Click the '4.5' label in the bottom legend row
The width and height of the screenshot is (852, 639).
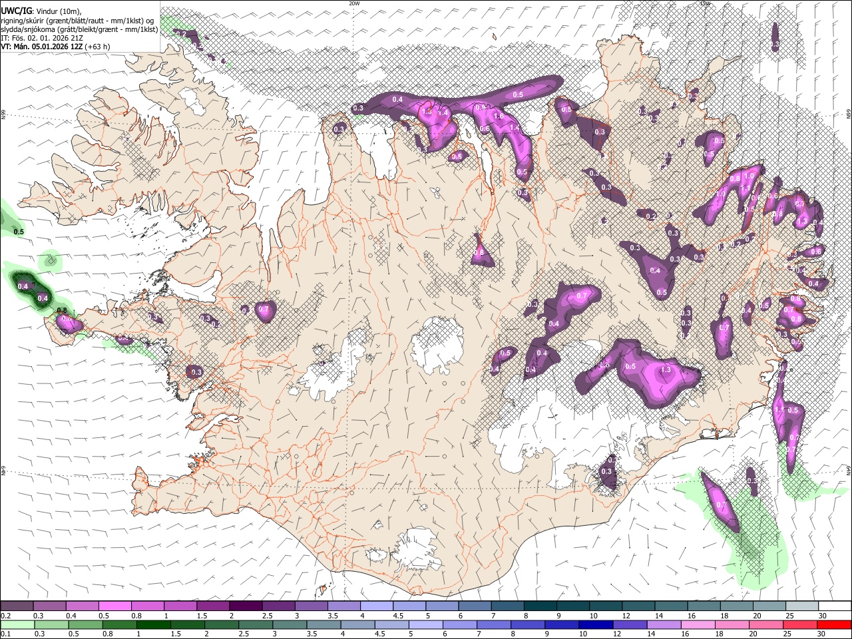point(380,634)
